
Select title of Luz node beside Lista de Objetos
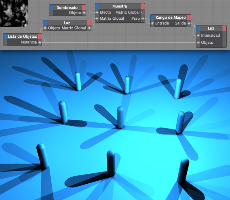click(x=67, y=23)
